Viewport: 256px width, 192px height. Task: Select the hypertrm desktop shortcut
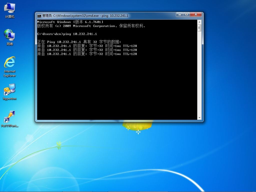pos(10,92)
